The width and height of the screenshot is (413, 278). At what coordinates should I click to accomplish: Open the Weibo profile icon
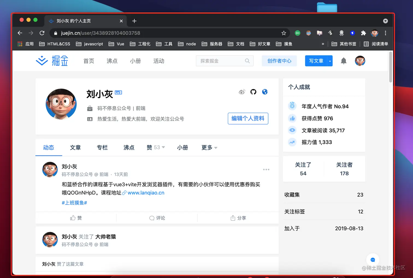click(x=242, y=92)
